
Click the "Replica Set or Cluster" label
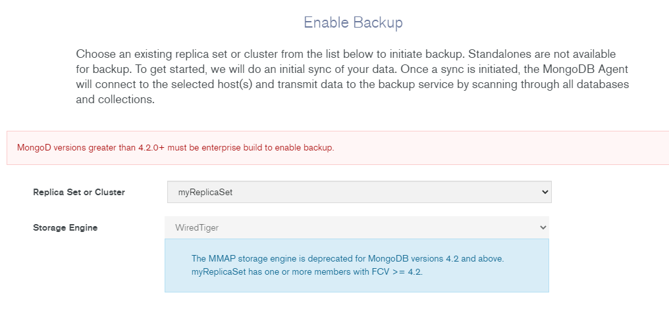tap(79, 192)
